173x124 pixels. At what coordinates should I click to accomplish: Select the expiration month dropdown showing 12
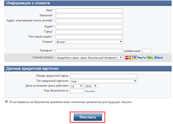tap(76, 86)
